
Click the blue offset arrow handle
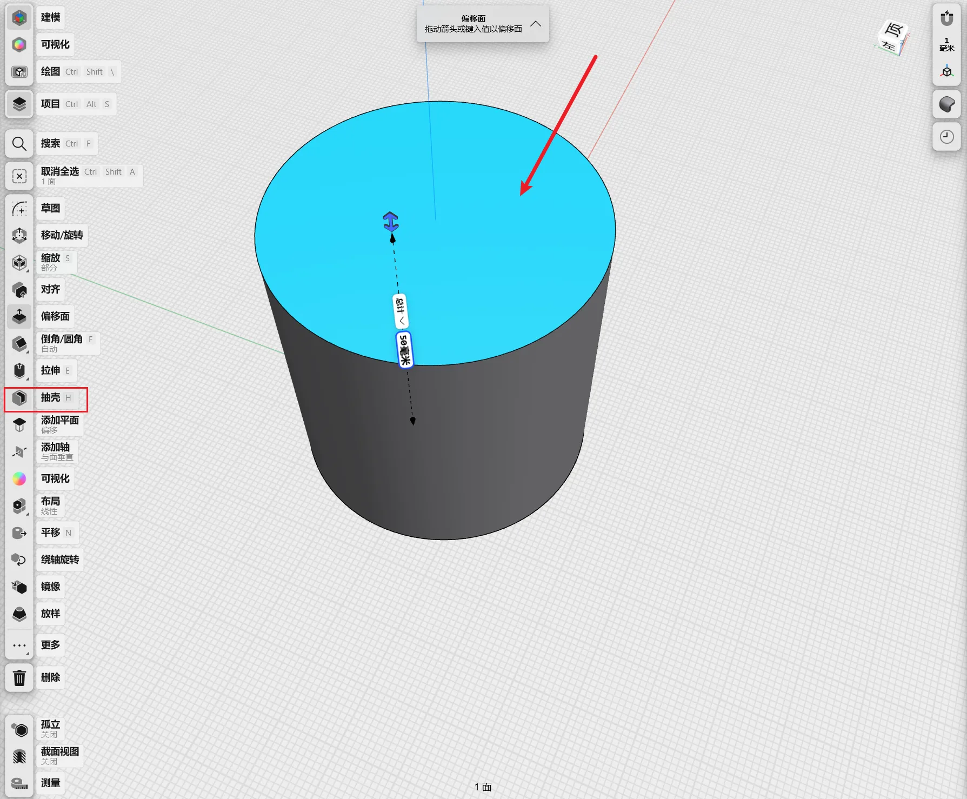click(390, 222)
